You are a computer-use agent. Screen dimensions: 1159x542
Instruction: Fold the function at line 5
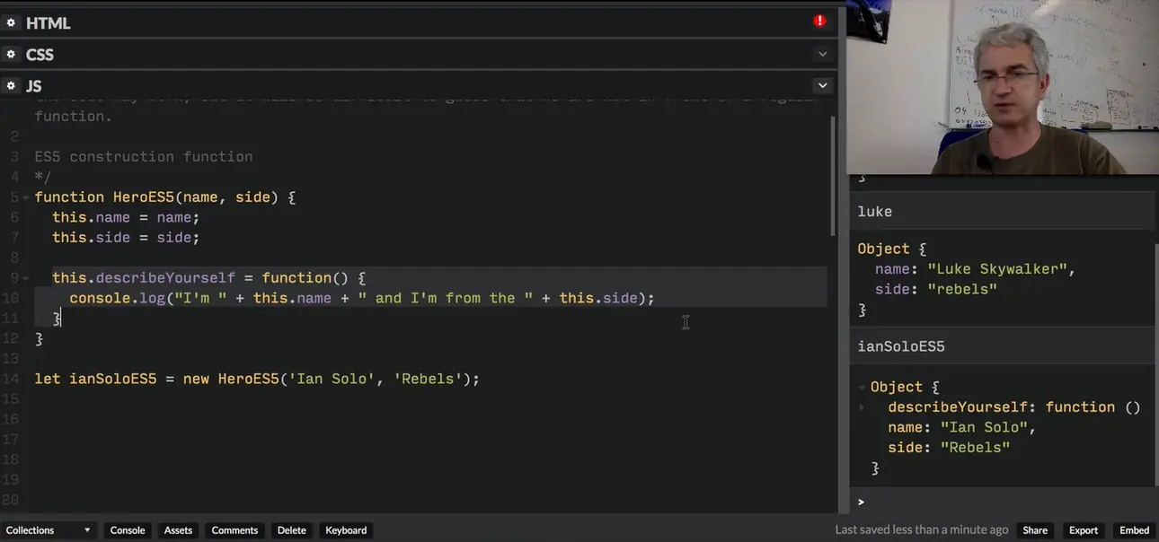[26, 197]
